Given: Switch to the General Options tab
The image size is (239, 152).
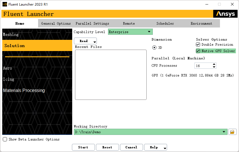Looking at the screenshot, I should [56, 24].
